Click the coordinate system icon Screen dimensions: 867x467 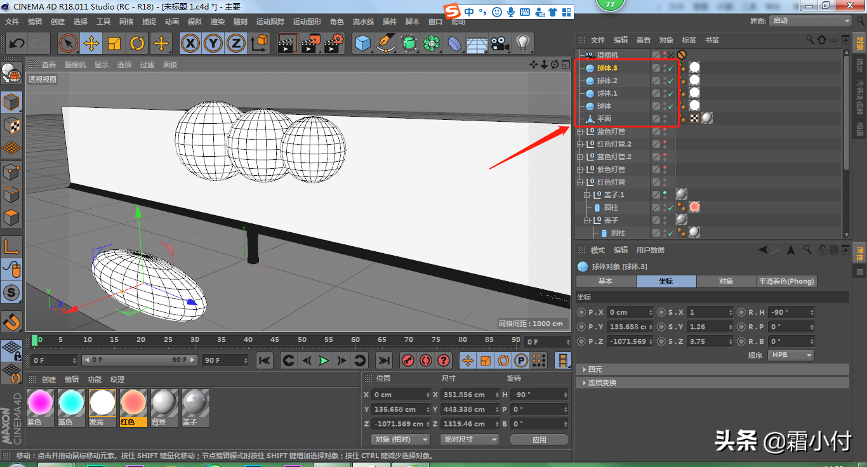click(x=259, y=44)
